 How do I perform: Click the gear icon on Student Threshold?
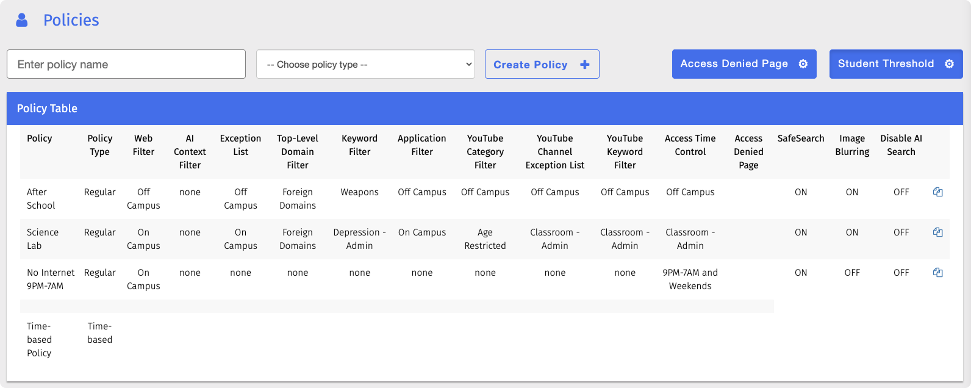tap(950, 64)
